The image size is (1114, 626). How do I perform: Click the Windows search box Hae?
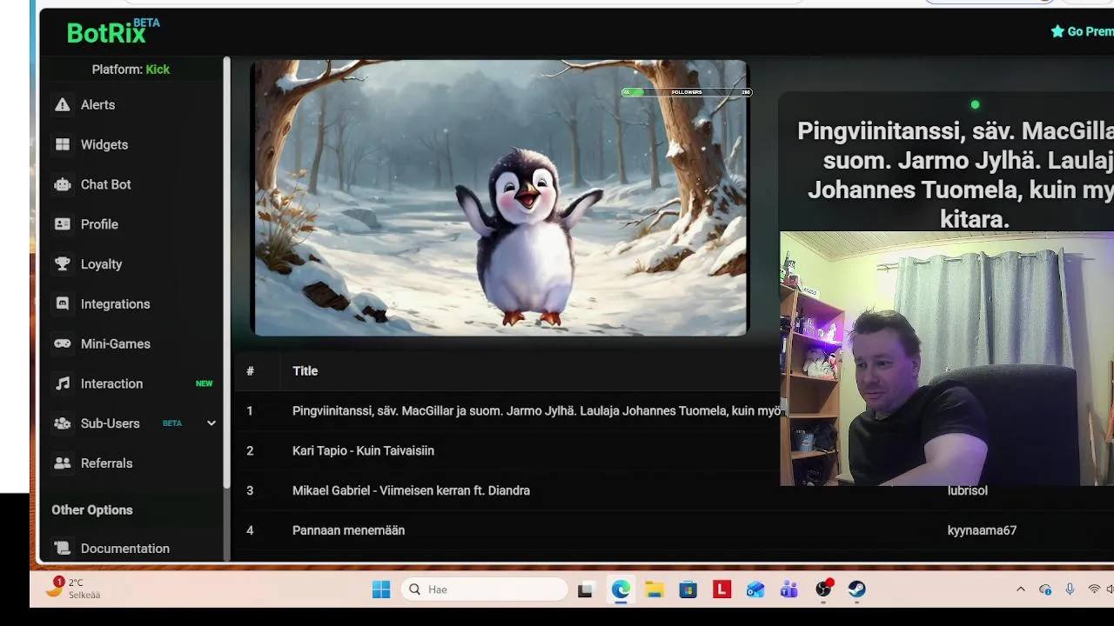485,589
